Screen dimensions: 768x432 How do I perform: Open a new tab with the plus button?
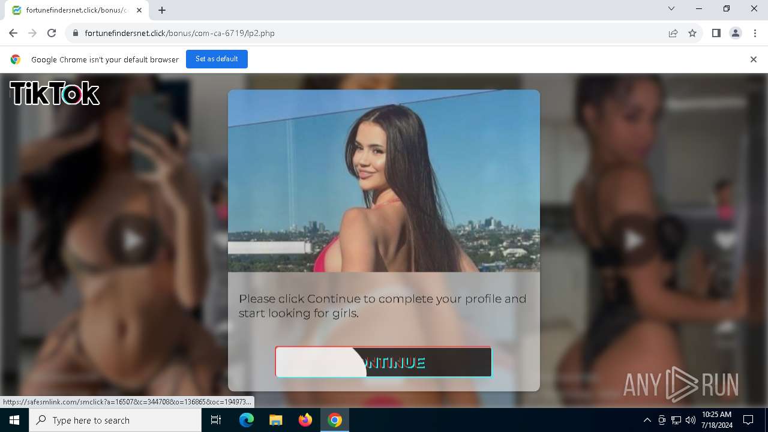pos(162,10)
